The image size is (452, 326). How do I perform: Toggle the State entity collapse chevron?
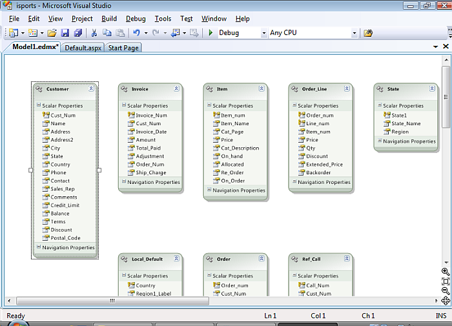(432, 89)
